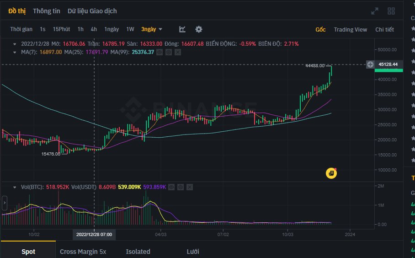Select the 15Phút interval
The width and height of the screenshot is (415, 258).
pos(61,29)
